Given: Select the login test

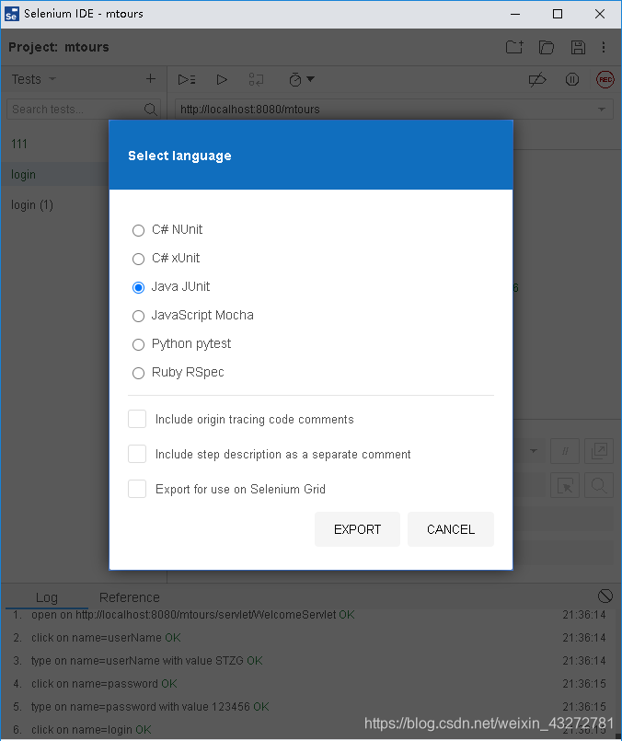Looking at the screenshot, I should click(55, 174).
